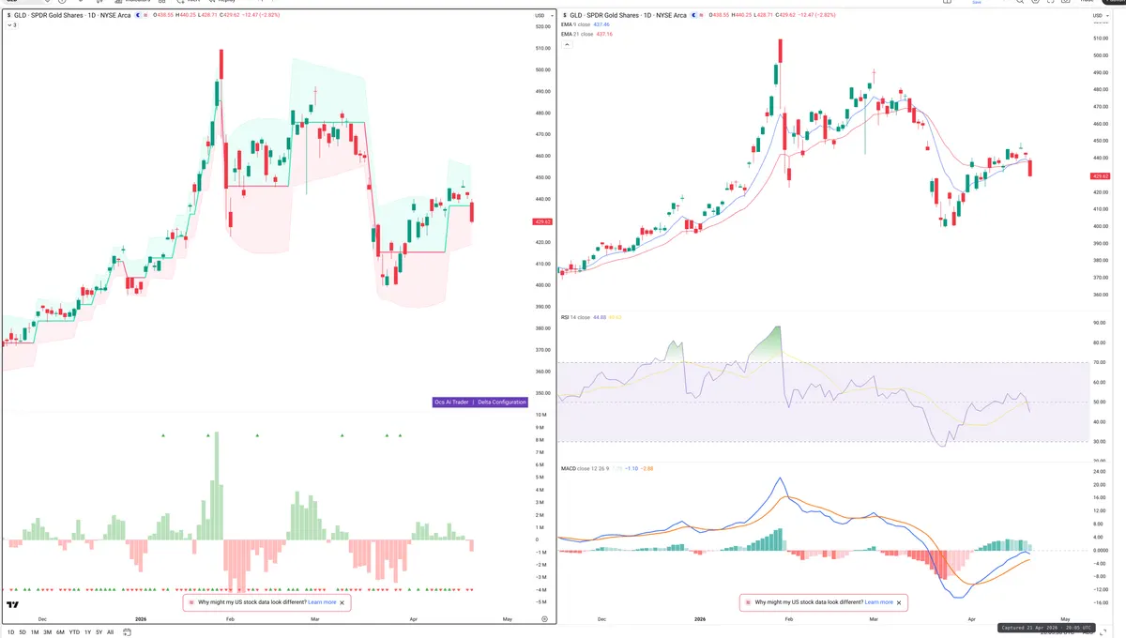Viewport: 1126px width, 638px height.
Task: Select the All time range
Action: coord(110,632)
